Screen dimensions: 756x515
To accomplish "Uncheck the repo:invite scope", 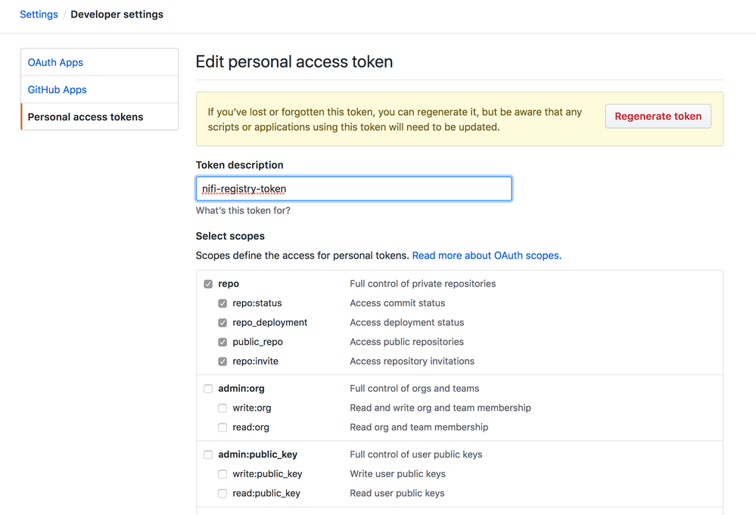I will (222, 361).
